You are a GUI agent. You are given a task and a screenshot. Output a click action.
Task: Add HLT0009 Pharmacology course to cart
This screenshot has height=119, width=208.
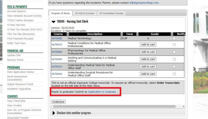[148, 52]
